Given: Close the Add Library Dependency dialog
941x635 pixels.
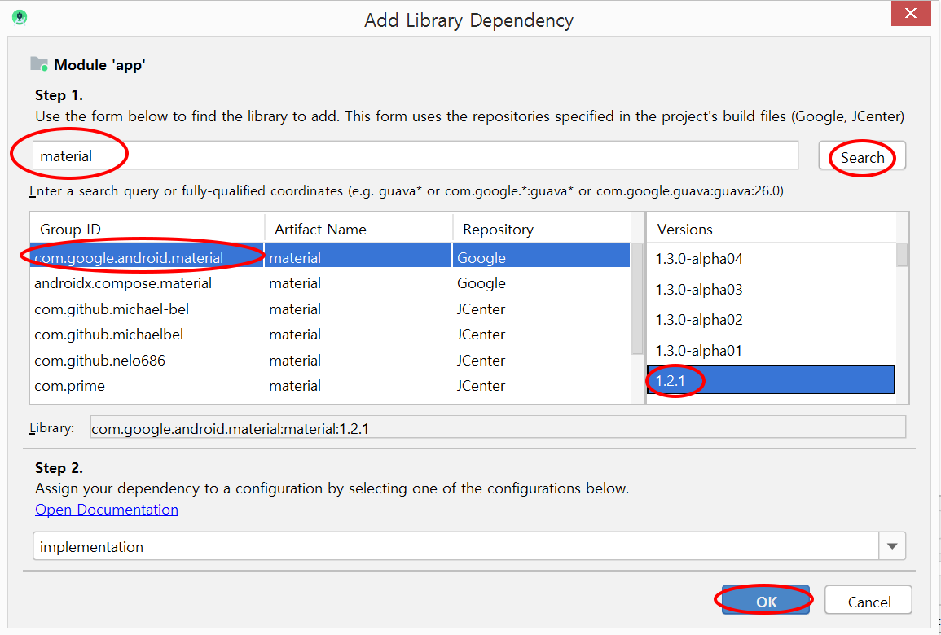Looking at the screenshot, I should [x=910, y=13].
